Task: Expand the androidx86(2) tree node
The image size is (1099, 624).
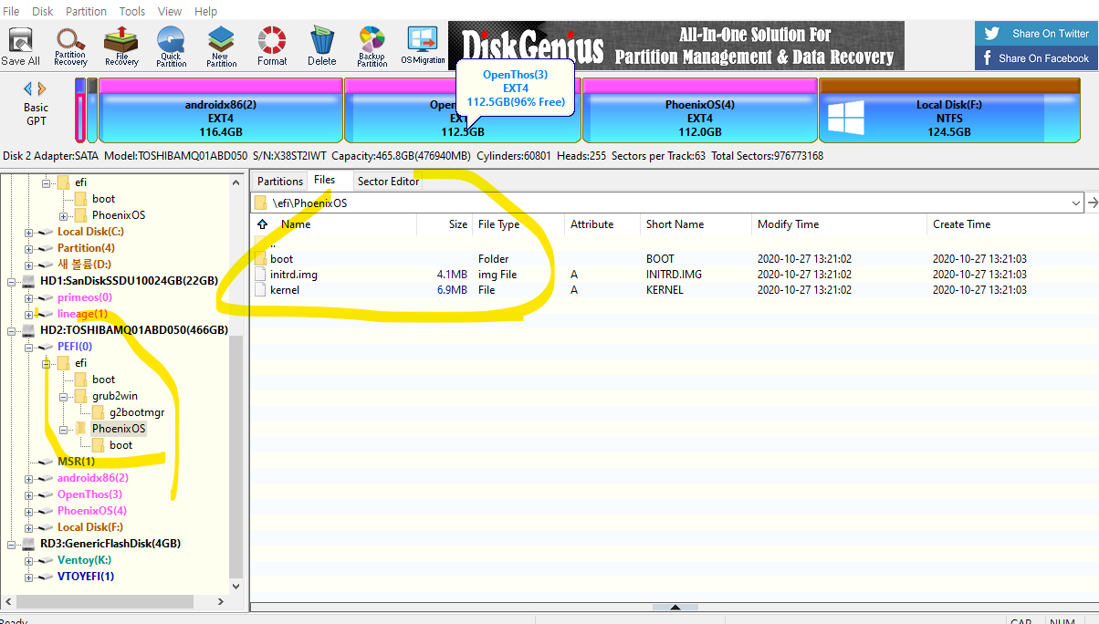Action: click(28, 478)
